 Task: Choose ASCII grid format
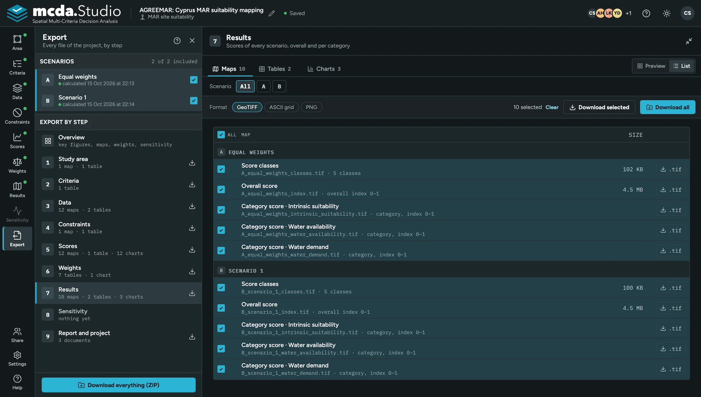pyautogui.click(x=281, y=107)
